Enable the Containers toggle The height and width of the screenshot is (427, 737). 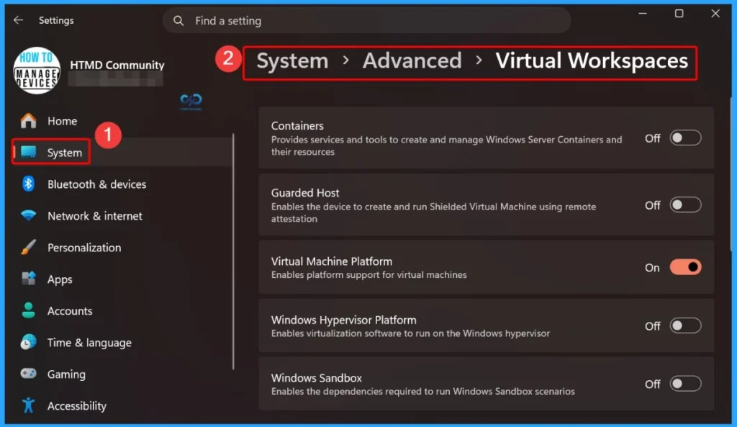point(684,138)
